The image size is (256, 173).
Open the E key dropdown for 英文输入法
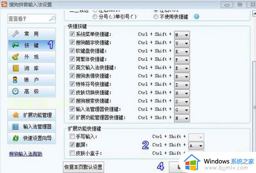[182, 68]
